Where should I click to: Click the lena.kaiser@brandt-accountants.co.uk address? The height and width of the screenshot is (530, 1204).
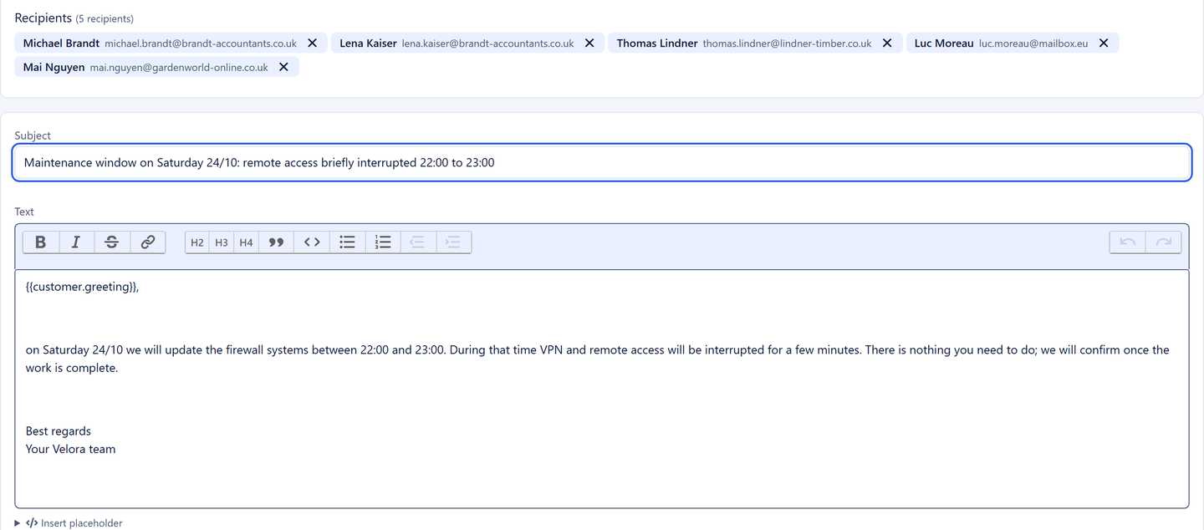coord(488,43)
